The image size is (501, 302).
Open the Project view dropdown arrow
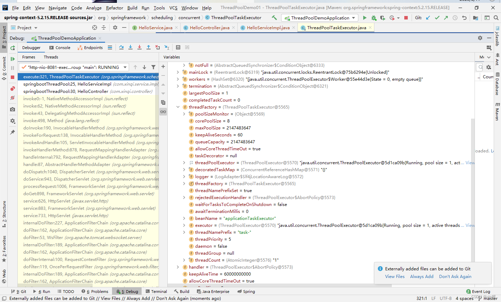tap(36, 28)
